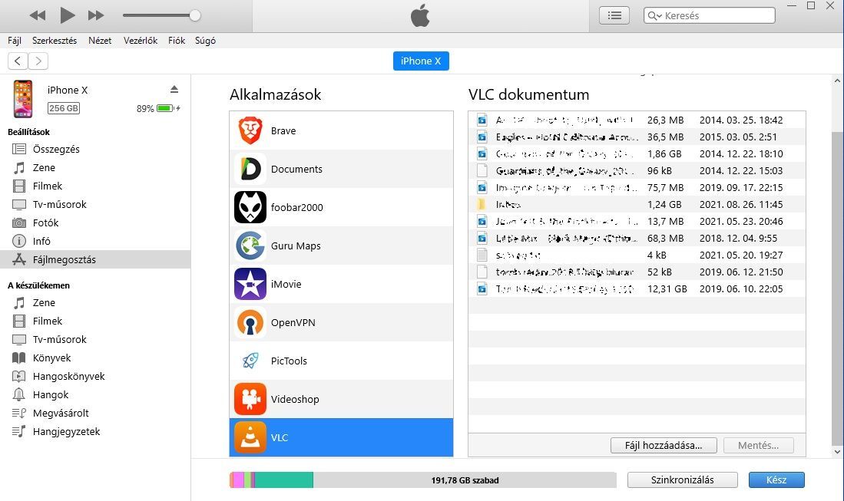Select Filmek under A készülékemen

95,321
